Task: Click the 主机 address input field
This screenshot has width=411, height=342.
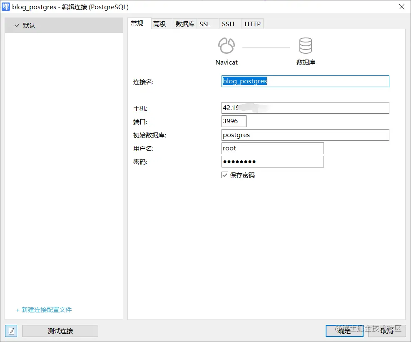Action: [305, 108]
